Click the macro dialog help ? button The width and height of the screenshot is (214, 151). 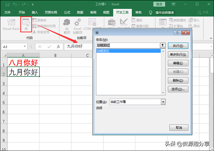coord(177,32)
